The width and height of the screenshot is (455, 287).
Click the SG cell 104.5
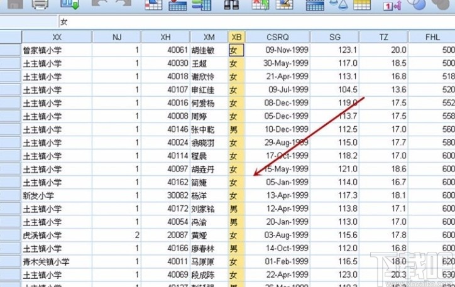click(334, 90)
